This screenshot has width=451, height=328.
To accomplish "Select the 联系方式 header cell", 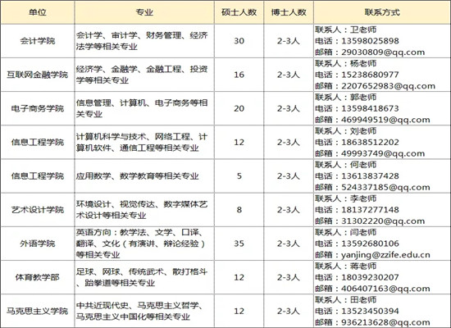I will click(382, 12).
